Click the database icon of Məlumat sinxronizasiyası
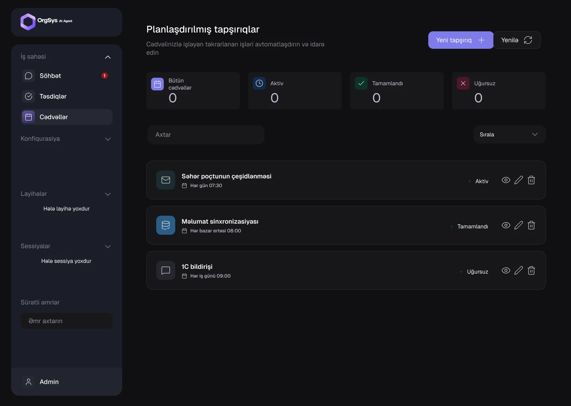This screenshot has height=406, width=571. (x=166, y=225)
